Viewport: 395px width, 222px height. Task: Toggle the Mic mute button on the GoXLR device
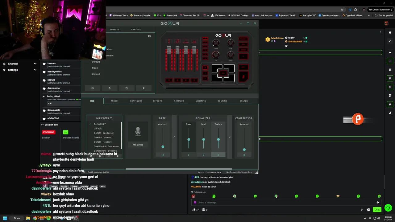(x=243, y=77)
